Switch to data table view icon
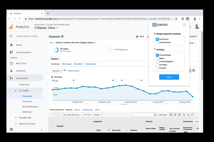This screenshot has height=142, width=214. [171, 115]
